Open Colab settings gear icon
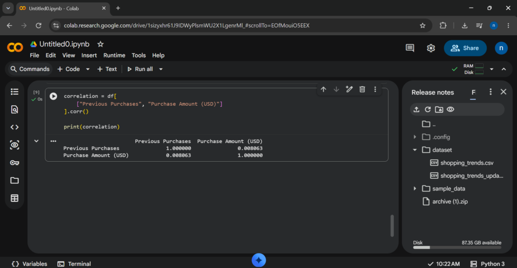517x268 pixels. coord(431,48)
